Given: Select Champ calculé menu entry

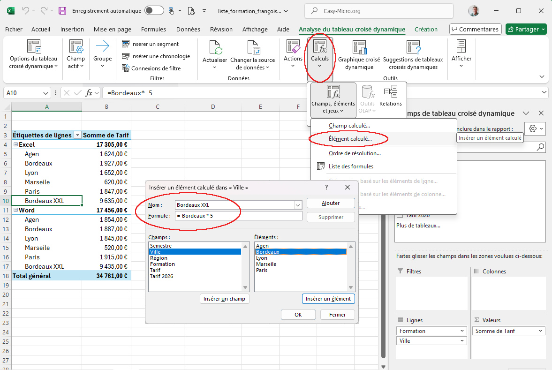Looking at the screenshot, I should 349,126.
